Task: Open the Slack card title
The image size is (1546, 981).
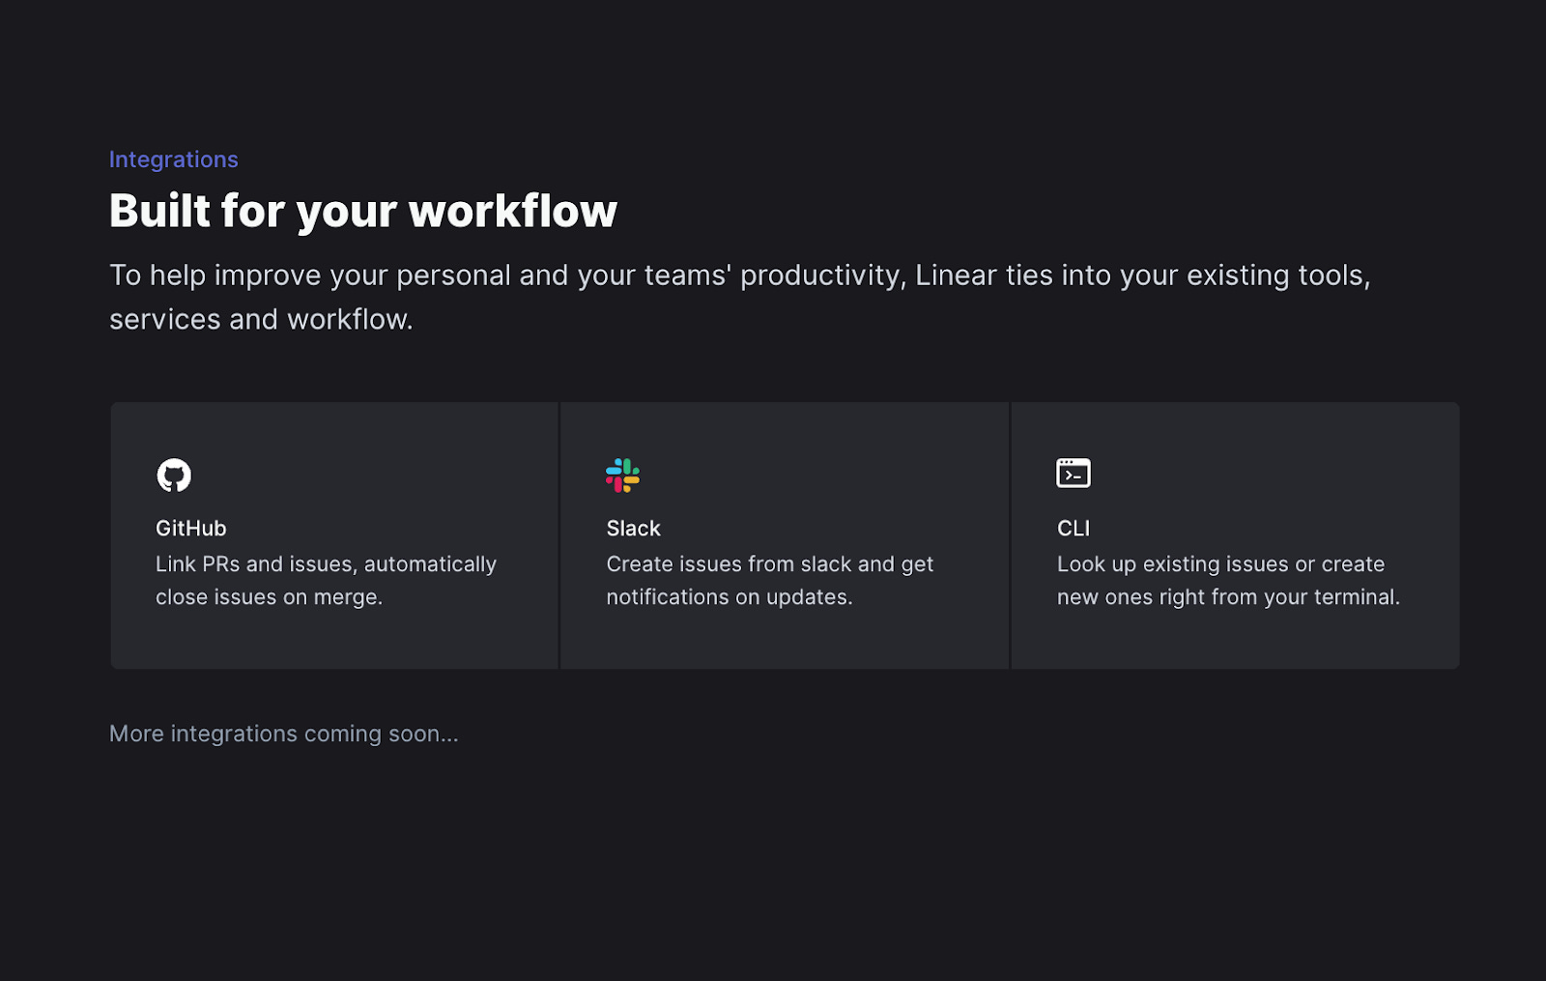Action: (x=634, y=529)
